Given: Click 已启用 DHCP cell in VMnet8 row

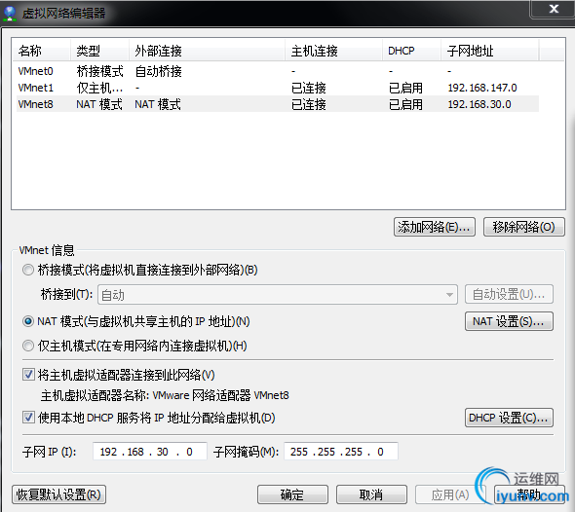Looking at the screenshot, I should coord(405,104).
